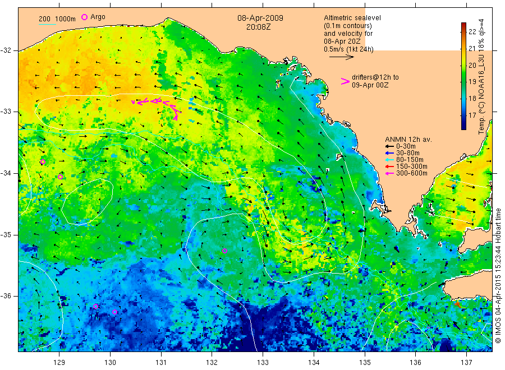Click the 'Altimetric sealevel' text

tap(352, 18)
